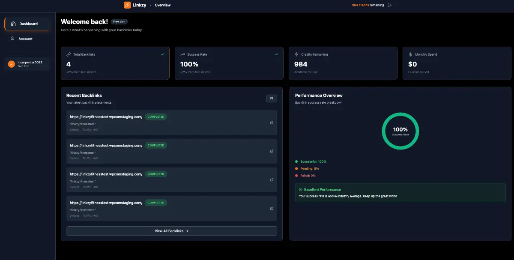Click the Credits Remaining value 984
Screen dimensions: 514x260
pyautogui.click(x=301, y=64)
